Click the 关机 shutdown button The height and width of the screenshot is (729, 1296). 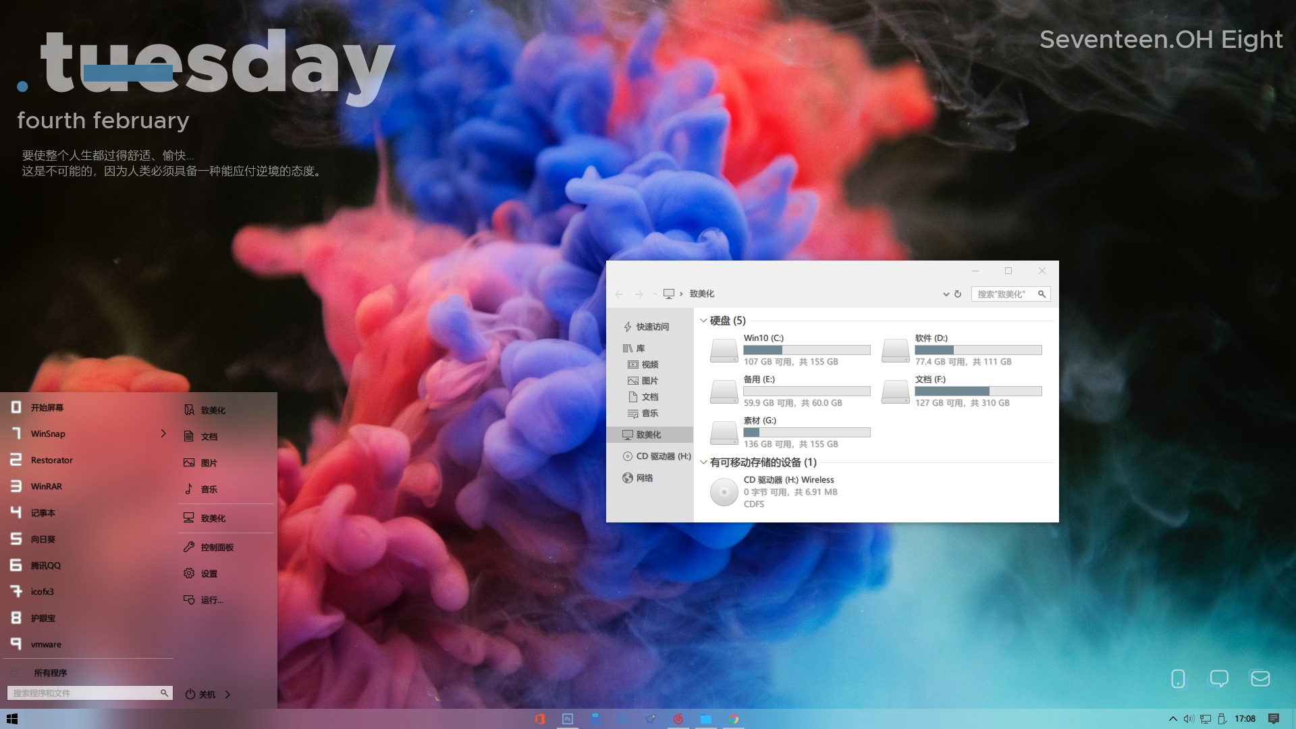[x=200, y=695]
